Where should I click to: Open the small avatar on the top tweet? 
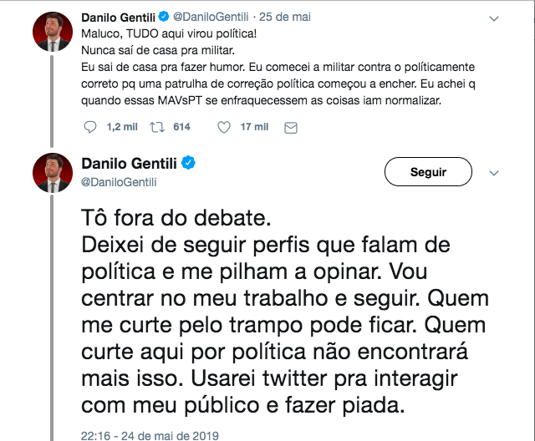tap(51, 31)
